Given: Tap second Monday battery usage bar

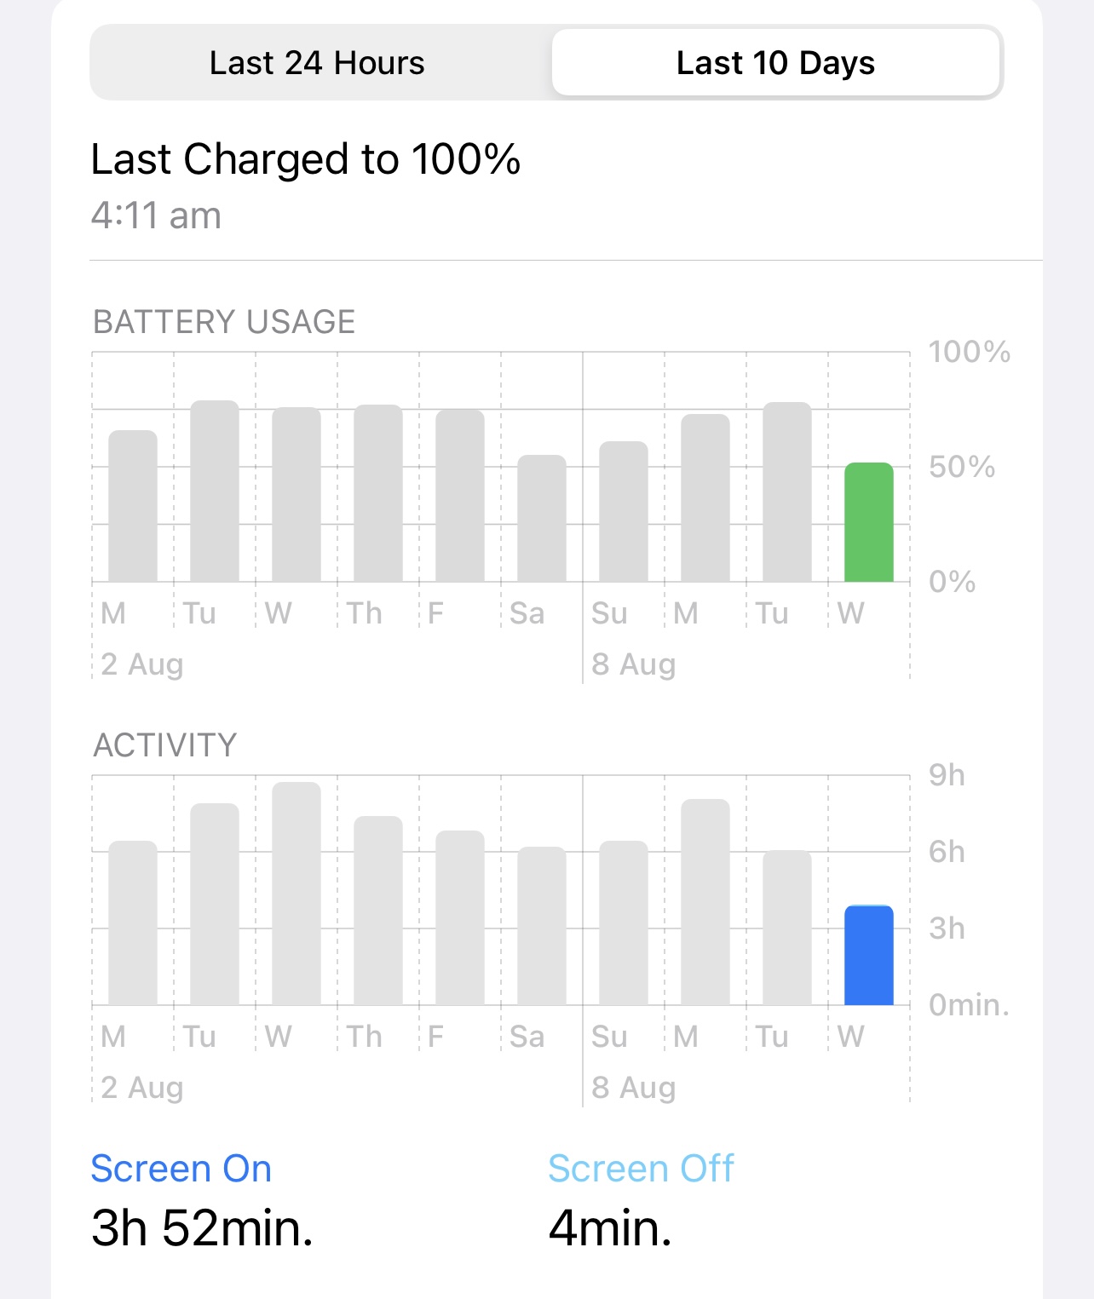Looking at the screenshot, I should tap(705, 498).
